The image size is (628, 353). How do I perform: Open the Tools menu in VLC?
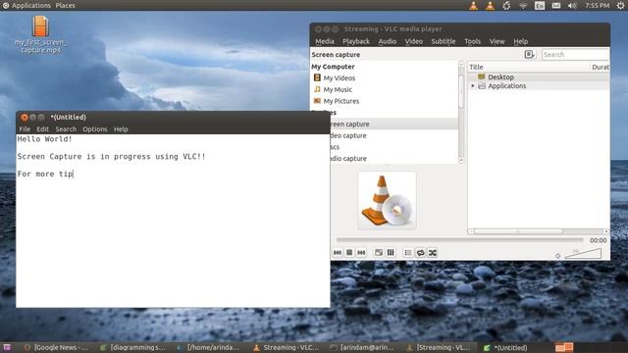point(472,41)
